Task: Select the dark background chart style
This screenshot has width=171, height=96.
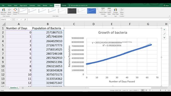Action: click(72, 11)
